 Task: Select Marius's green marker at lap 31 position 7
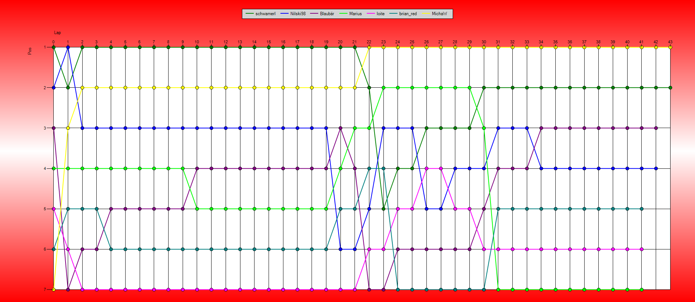tap(498, 289)
